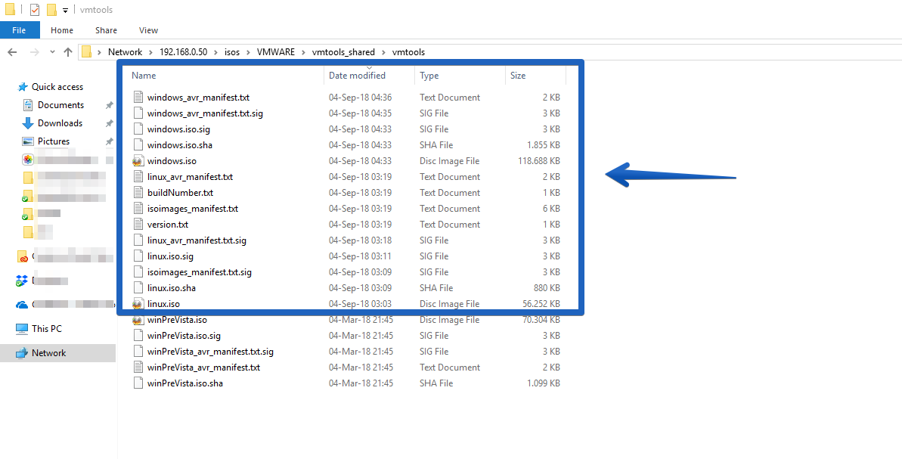Click vmtools in the address breadcrumb
902x459 pixels.
tap(408, 51)
